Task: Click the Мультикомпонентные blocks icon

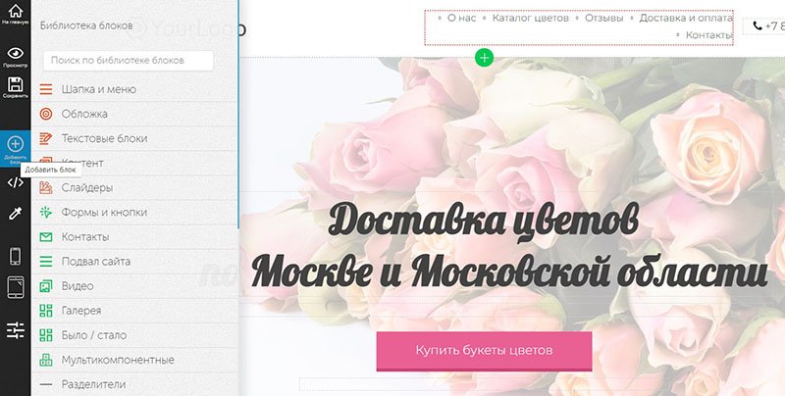Action: pyautogui.click(x=46, y=360)
